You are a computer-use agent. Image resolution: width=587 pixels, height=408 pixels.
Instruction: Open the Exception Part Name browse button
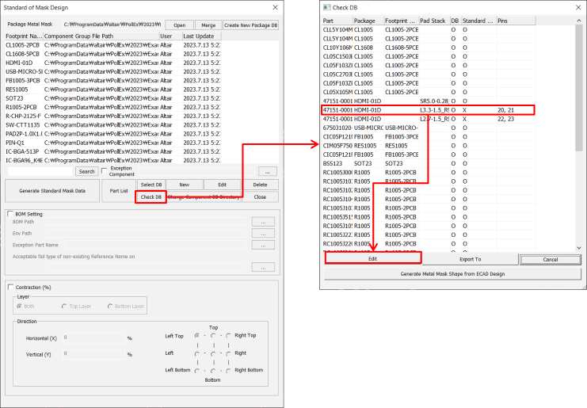coord(262,245)
